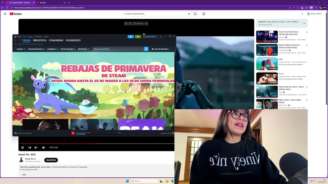The height and width of the screenshot is (184, 328).
Task: Open the xxxime2025 account dropdown in Steam
Action: (x=151, y=37)
